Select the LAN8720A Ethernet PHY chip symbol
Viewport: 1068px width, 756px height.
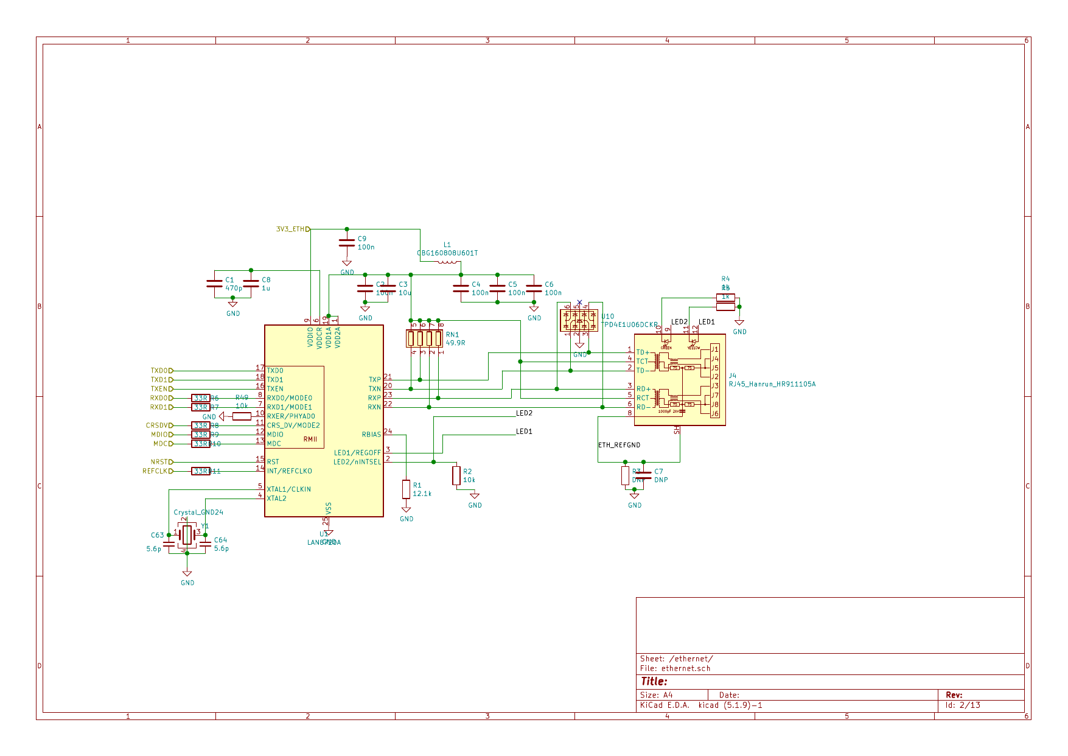tap(324, 420)
